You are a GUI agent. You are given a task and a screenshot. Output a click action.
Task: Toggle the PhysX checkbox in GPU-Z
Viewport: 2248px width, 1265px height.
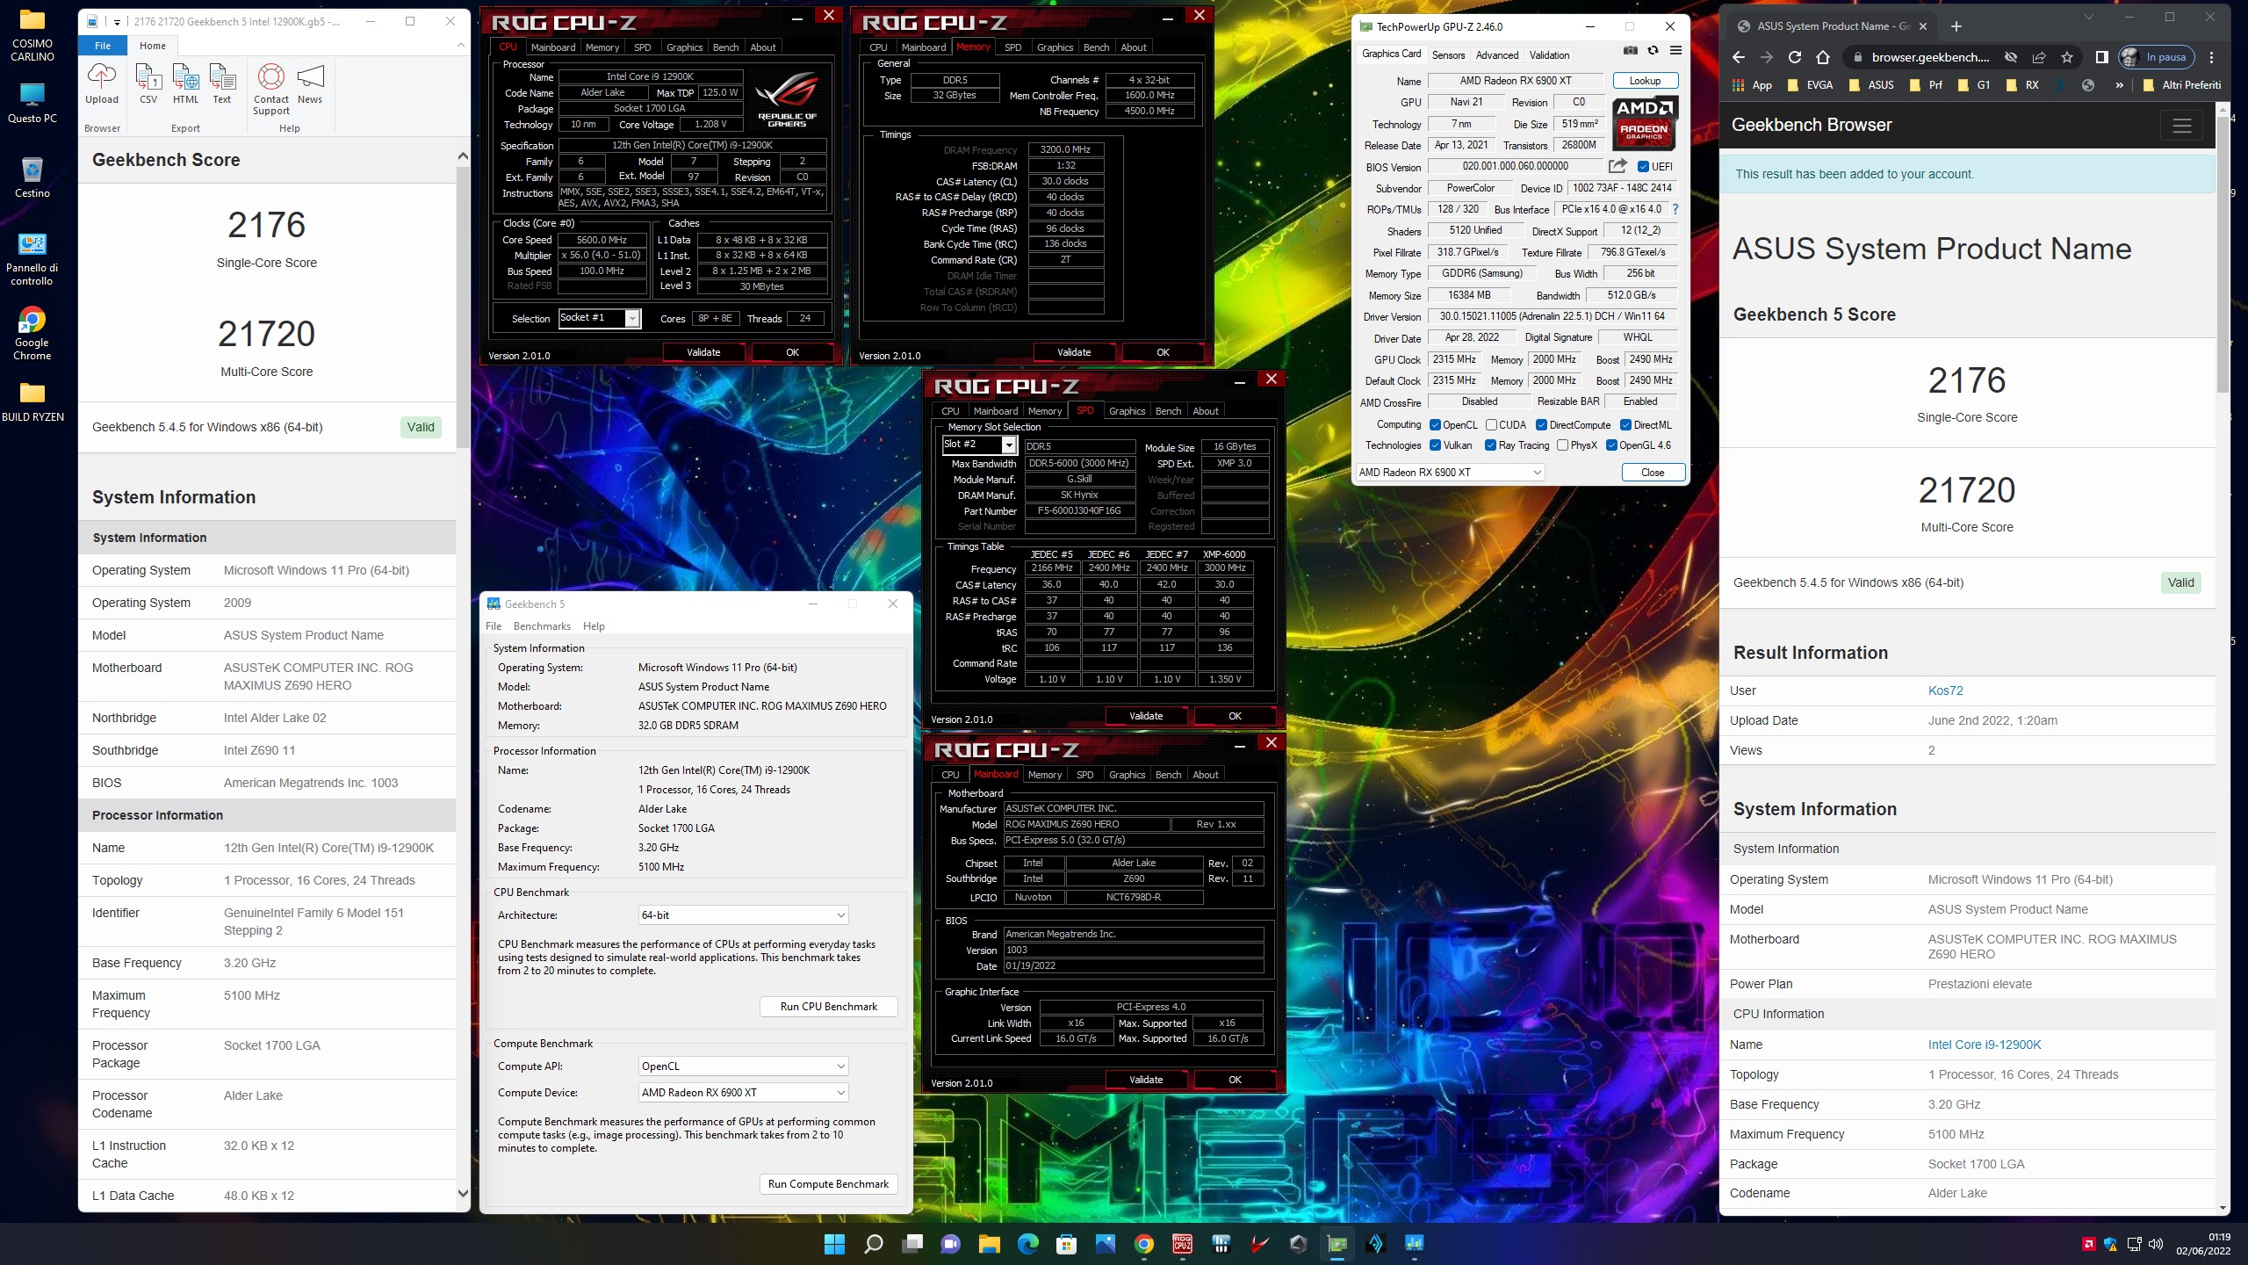click(1562, 445)
